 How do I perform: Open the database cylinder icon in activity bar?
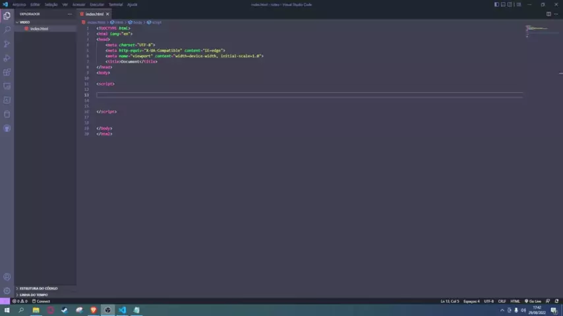tap(7, 115)
